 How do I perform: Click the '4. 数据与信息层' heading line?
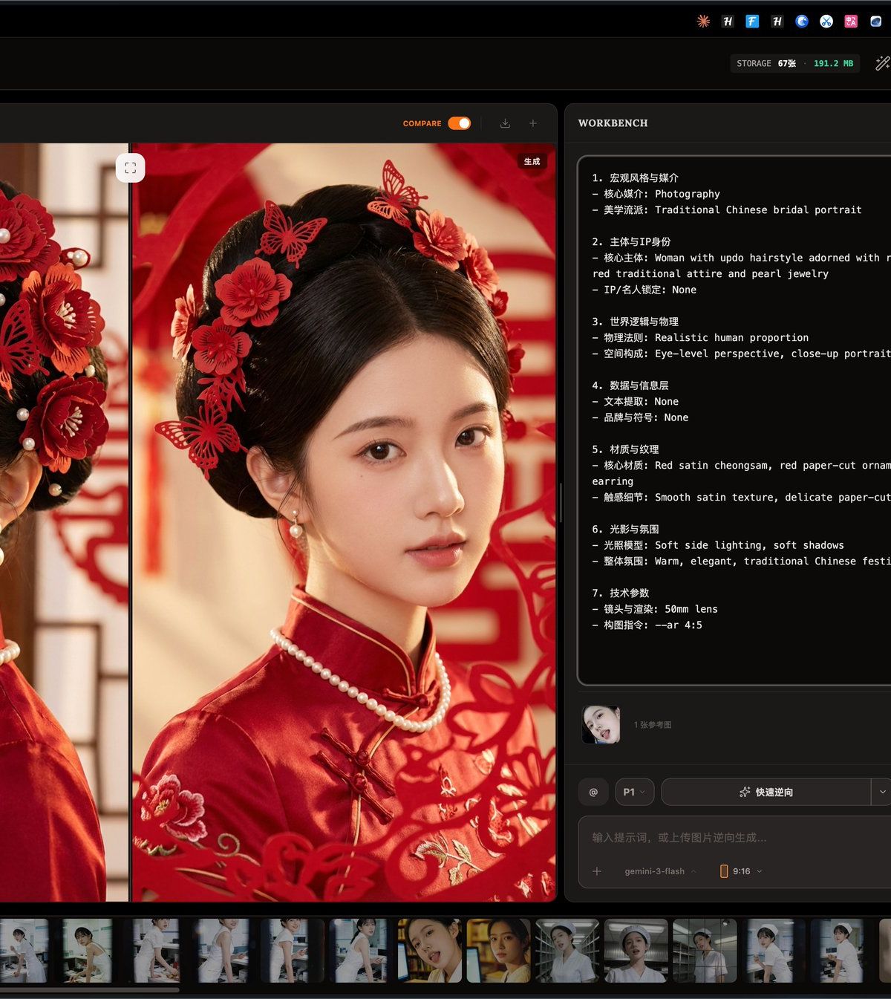point(630,385)
